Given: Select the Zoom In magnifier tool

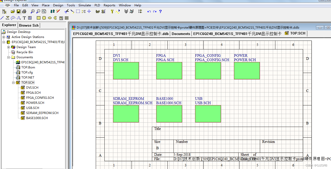Looking at the screenshot, I should 32,11.
